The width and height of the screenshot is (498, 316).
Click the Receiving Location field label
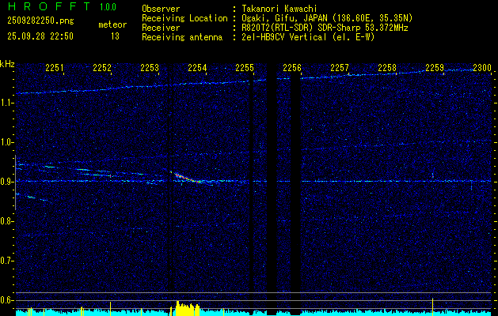coord(184,18)
